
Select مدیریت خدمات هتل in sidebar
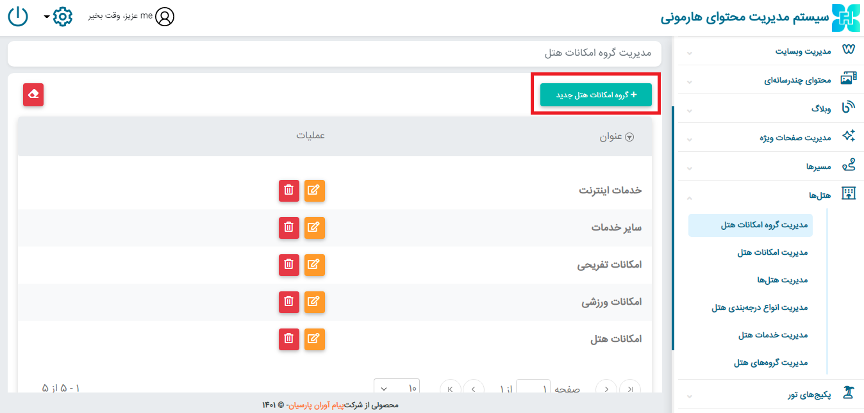pyautogui.click(x=772, y=335)
